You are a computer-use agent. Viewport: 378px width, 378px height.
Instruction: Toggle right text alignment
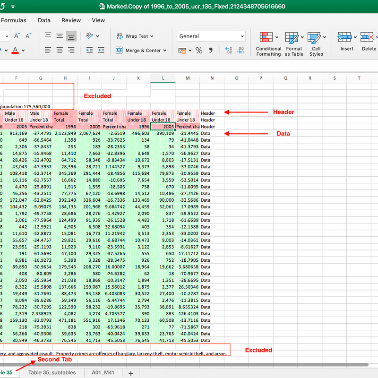72,50
